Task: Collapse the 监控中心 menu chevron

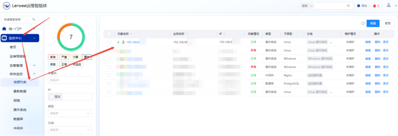Action: [x=34, y=38]
